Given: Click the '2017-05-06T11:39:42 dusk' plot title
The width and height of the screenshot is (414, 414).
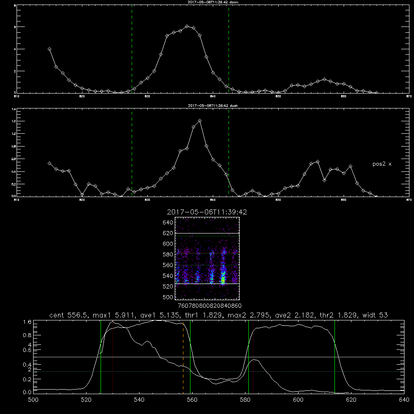Looking at the screenshot, I should pyautogui.click(x=213, y=106).
